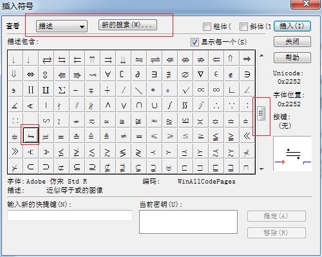Click the description text 近似等于或的图像
The height and width of the screenshot is (257, 322).
tap(75, 190)
